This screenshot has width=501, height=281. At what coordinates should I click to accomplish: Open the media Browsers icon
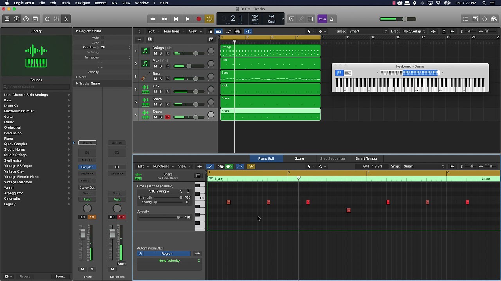[494, 19]
